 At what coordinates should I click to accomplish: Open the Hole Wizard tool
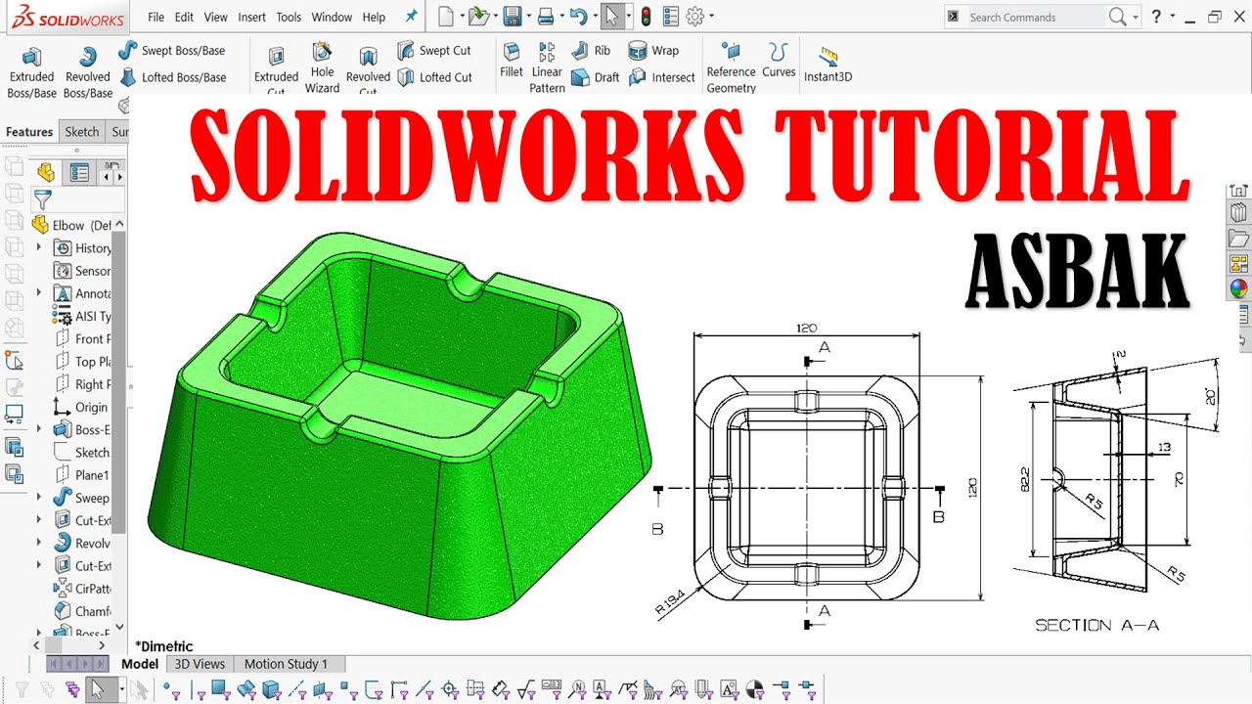pos(322,68)
